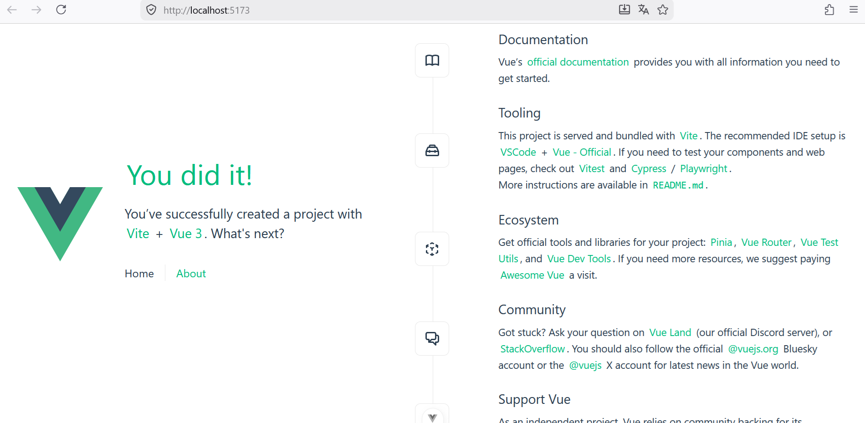The image size is (865, 423).
Task: Click the Documentation book icon
Action: click(x=432, y=61)
